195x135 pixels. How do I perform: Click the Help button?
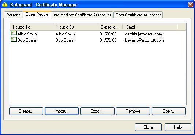pos(178,127)
